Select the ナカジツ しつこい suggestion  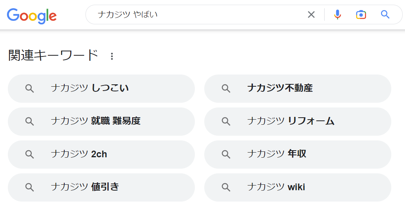[x=101, y=88]
